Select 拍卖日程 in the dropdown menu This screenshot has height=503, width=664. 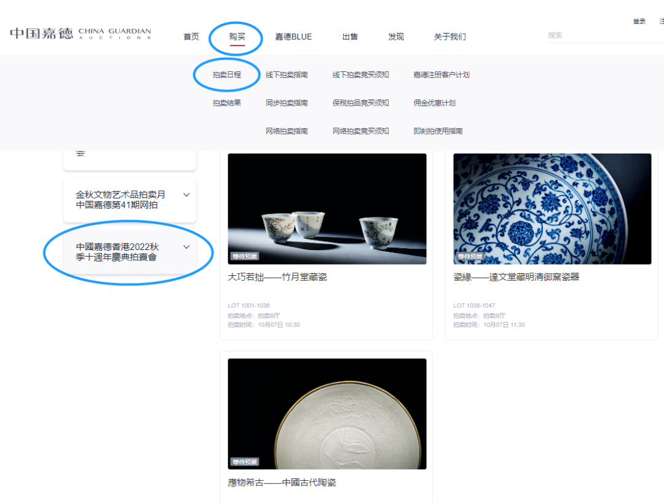click(x=227, y=75)
